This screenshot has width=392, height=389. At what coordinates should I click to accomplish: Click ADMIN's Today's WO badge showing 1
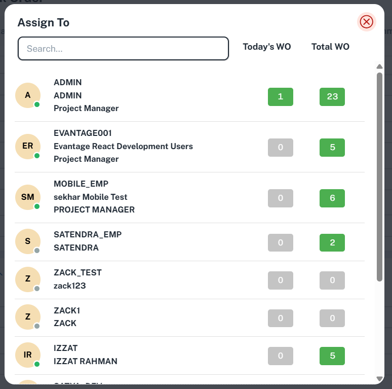(281, 96)
